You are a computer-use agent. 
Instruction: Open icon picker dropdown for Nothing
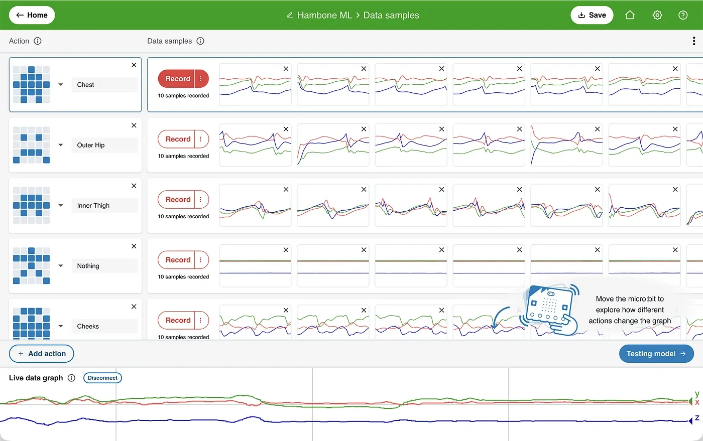click(61, 266)
